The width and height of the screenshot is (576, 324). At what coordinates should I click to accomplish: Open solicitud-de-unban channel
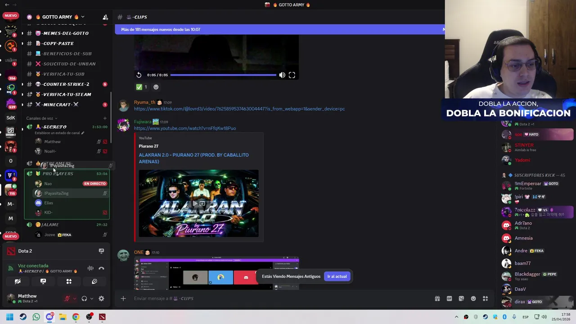[x=66, y=64]
